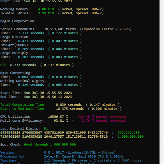Click the digit position '999,999,950'
Viewport: 164px width, 164px height.
(x=129, y=133)
